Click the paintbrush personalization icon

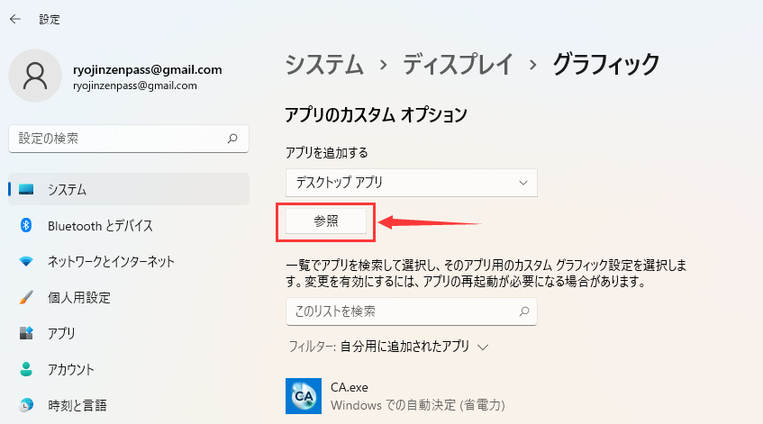point(26,298)
